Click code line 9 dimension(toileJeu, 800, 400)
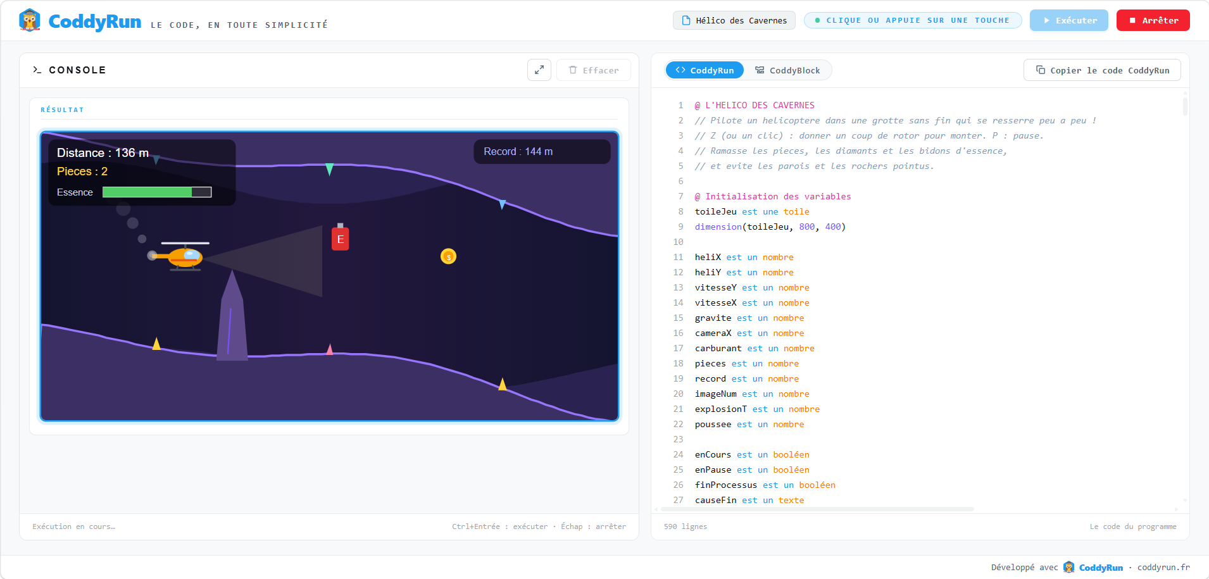This screenshot has height=579, width=1209. [x=770, y=227]
